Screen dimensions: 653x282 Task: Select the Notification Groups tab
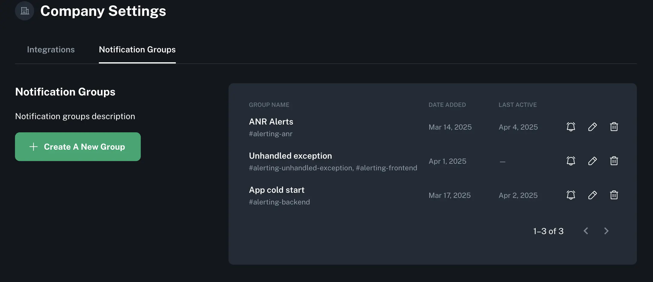coord(137,49)
